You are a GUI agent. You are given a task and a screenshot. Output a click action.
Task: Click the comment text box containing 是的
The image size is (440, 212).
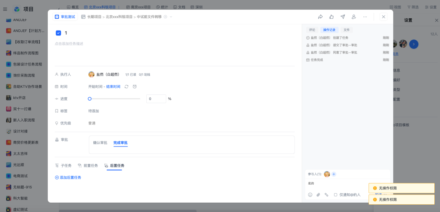[348, 184]
